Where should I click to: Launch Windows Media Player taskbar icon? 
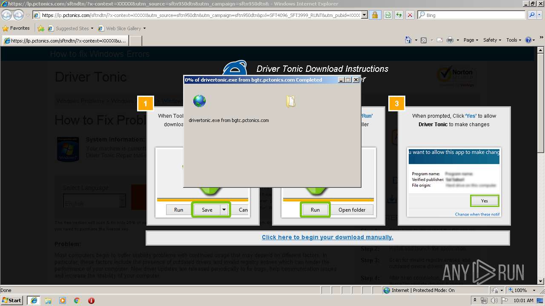(x=63, y=300)
